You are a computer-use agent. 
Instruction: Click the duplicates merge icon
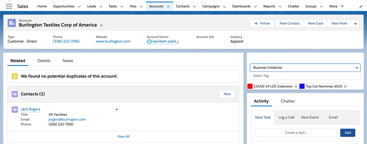15,76
